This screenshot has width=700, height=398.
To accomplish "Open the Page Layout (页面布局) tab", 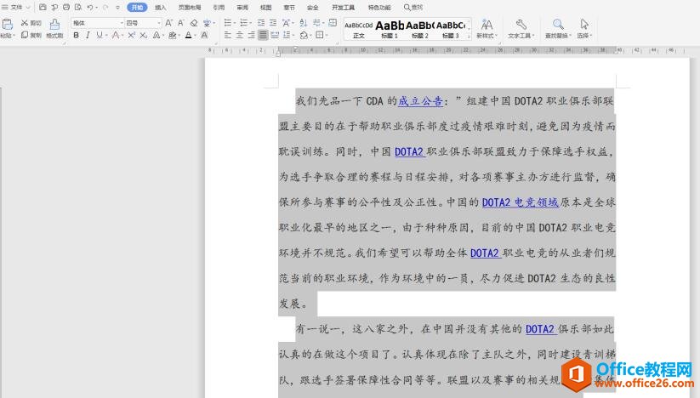I will coord(190,7).
